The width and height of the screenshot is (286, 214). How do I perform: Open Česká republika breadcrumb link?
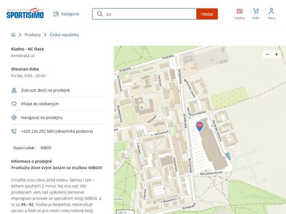tap(64, 35)
